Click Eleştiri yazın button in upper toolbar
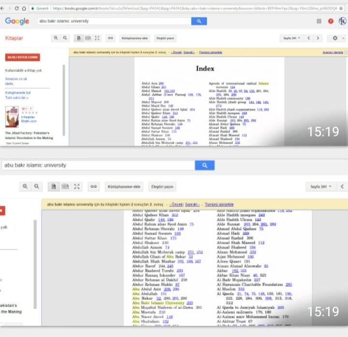Viewport: 348px width, 337px height. click(165, 38)
